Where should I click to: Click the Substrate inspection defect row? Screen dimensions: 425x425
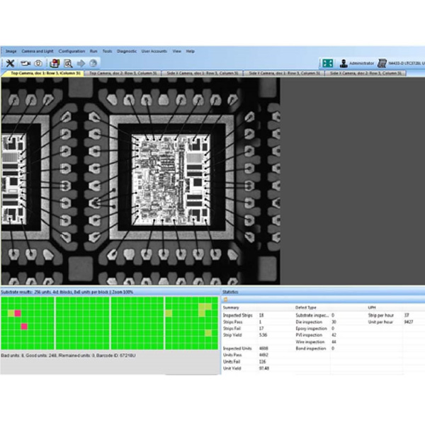[x=315, y=315]
